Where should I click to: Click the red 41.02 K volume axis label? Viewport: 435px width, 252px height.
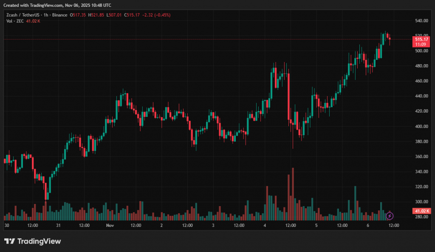coord(421,211)
